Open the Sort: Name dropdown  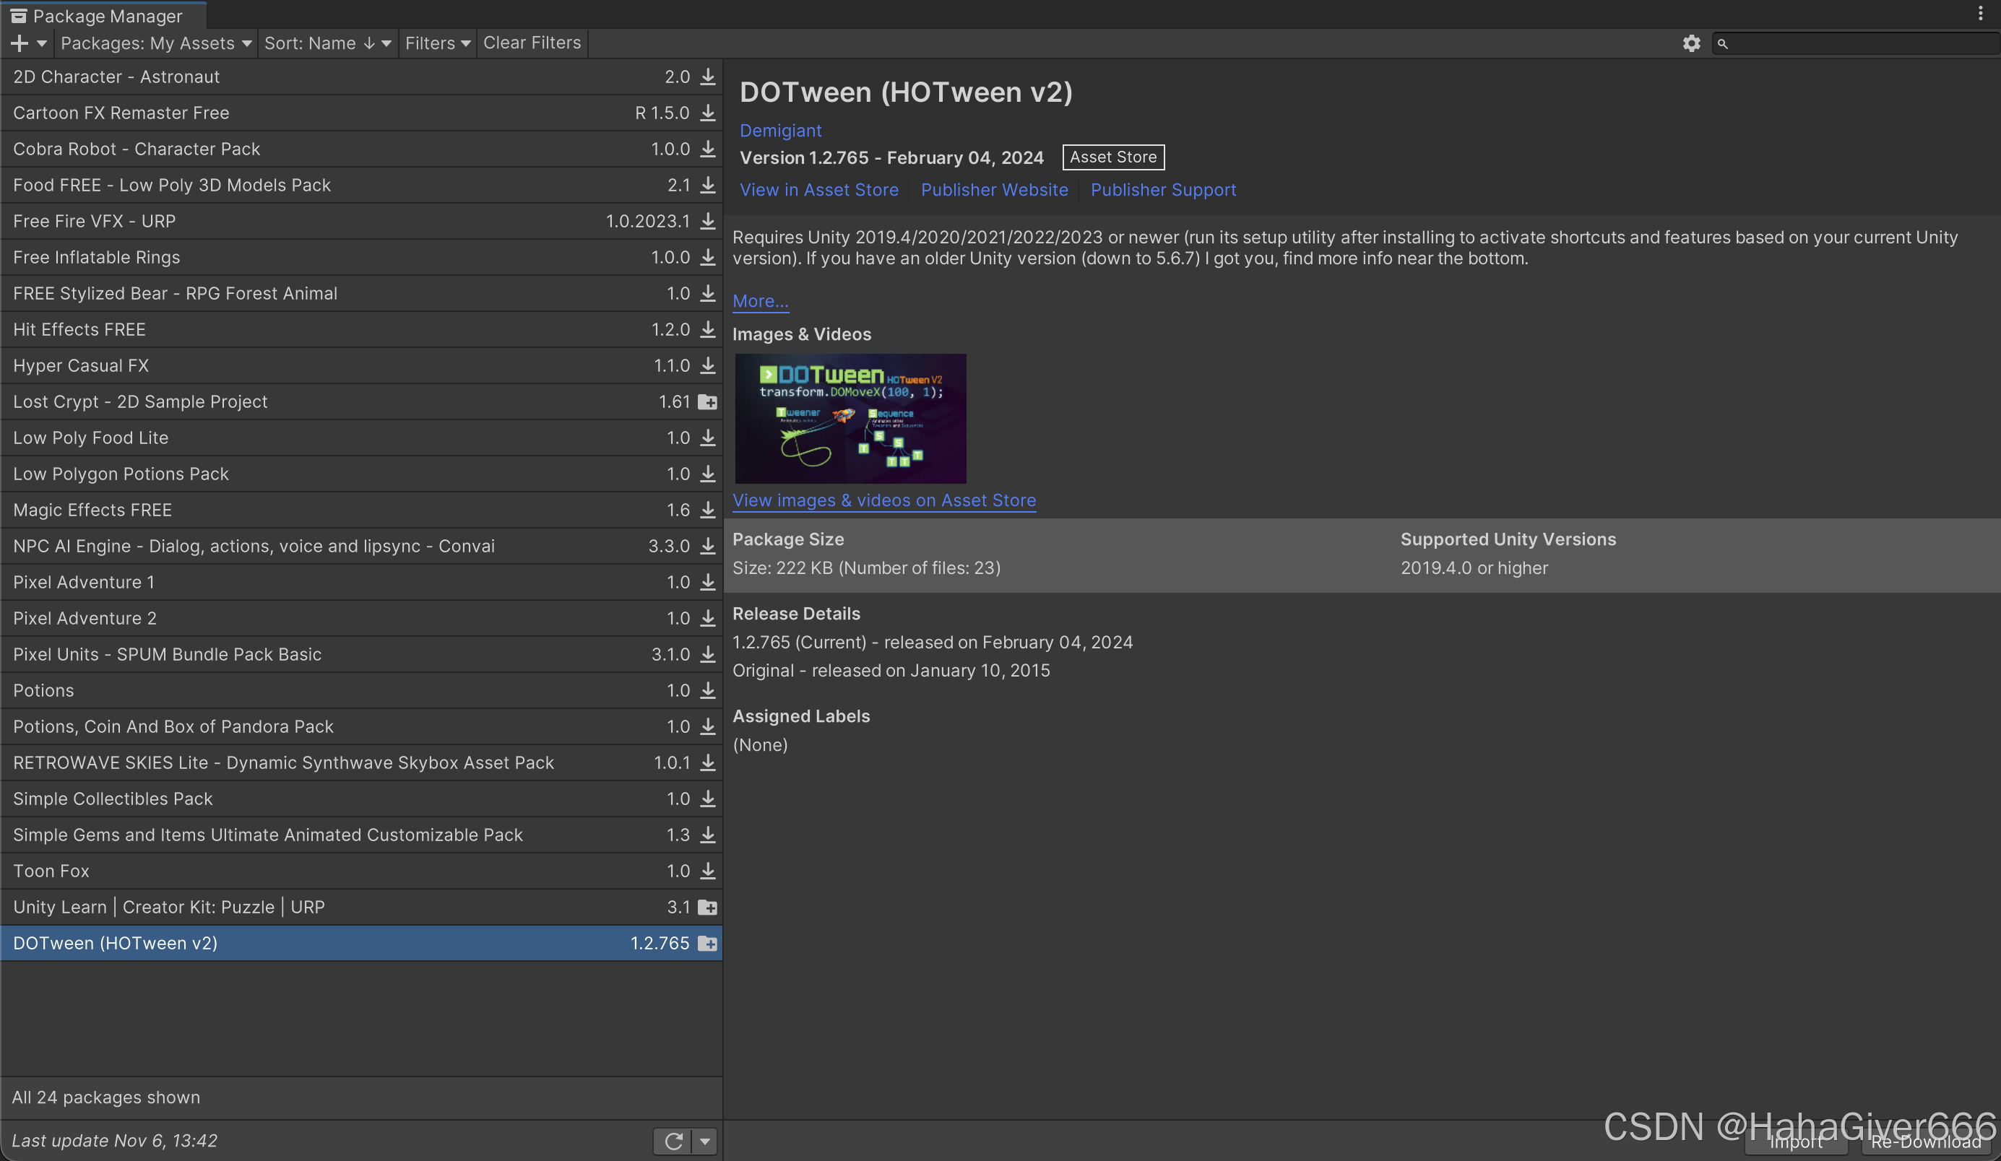pyautogui.click(x=327, y=43)
